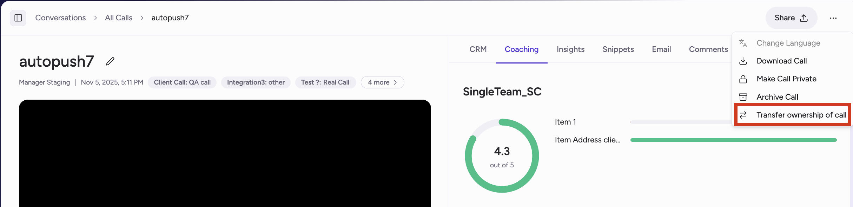Viewport: 853px width, 207px height.
Task: Click the Change Language translation icon
Action: 743,43
